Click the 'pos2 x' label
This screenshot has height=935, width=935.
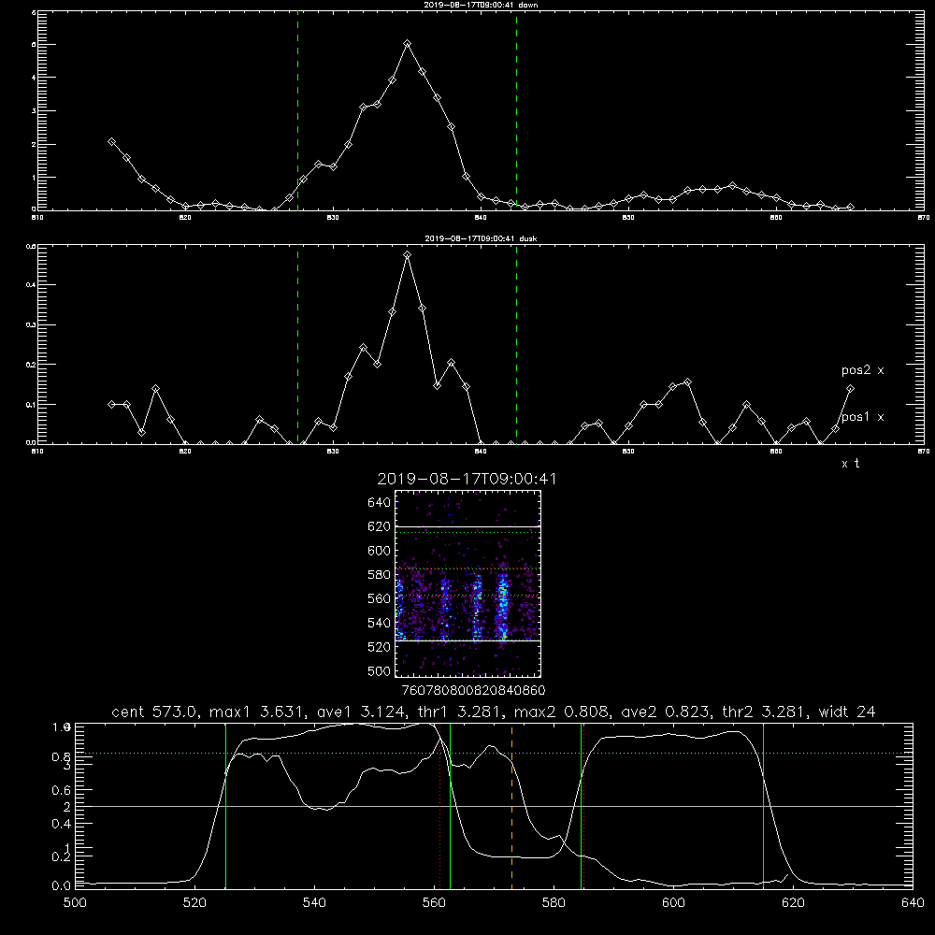[x=862, y=370]
